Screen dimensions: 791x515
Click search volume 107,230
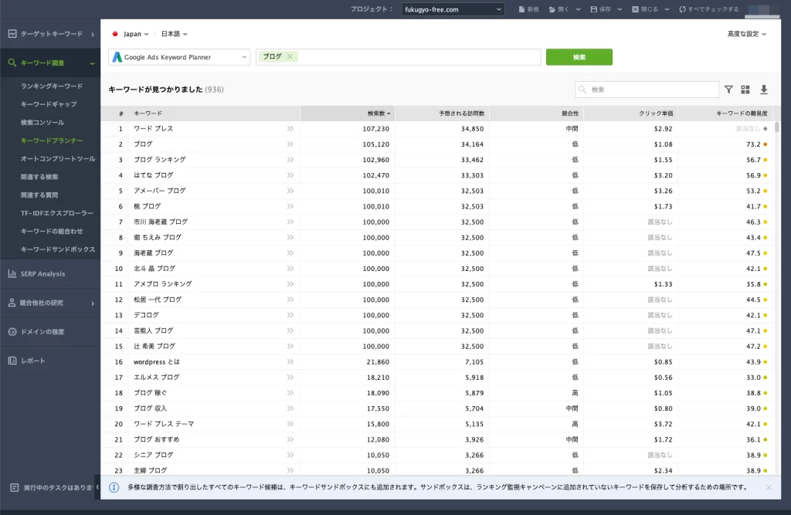click(376, 129)
